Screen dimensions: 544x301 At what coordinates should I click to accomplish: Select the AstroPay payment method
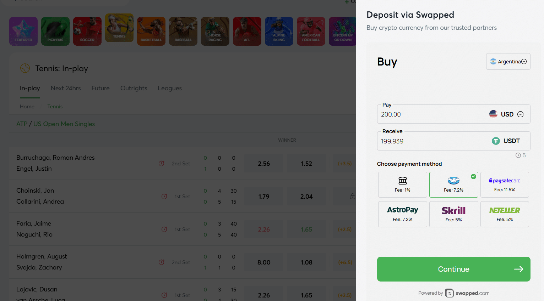point(402,214)
